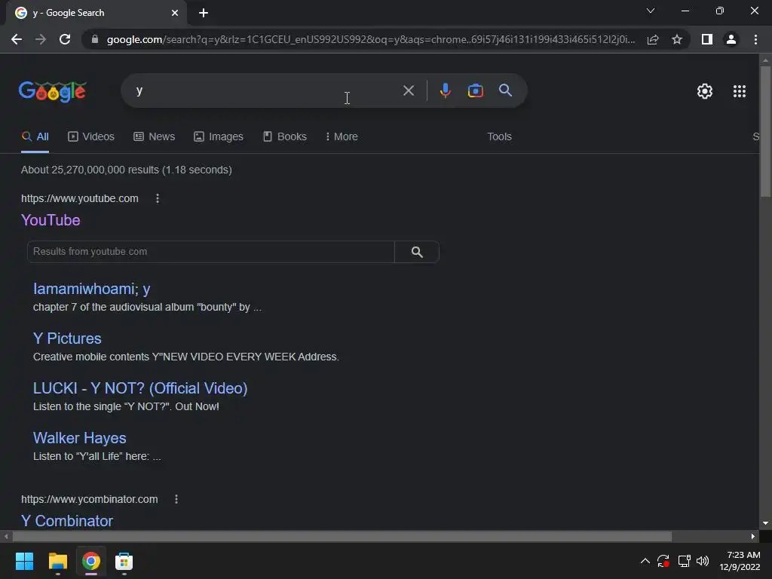Click the youtube.com site search button

(416, 252)
